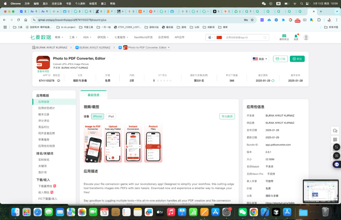Viewport: 341px width, 220px height.
Task: Click the green 关注 button
Action: (x=297, y=59)
